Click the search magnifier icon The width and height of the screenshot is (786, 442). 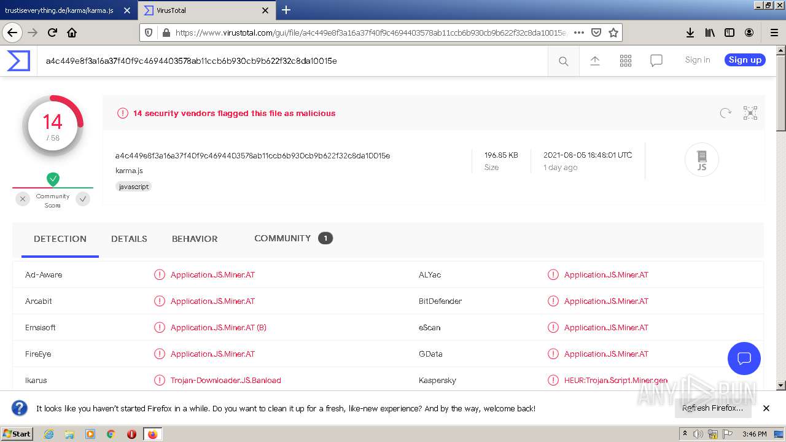pyautogui.click(x=563, y=61)
